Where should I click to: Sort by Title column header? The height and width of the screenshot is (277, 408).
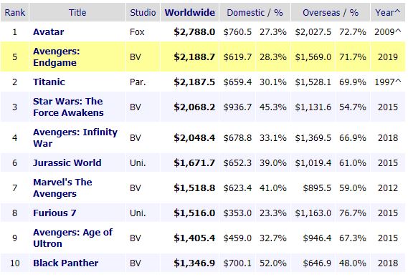point(77,12)
